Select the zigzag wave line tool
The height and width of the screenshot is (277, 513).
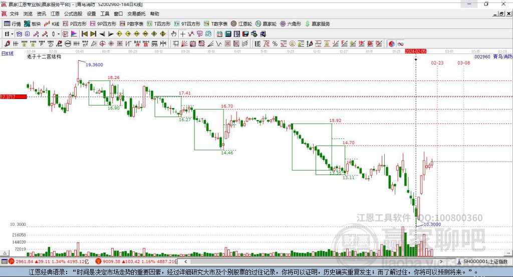pos(219,44)
